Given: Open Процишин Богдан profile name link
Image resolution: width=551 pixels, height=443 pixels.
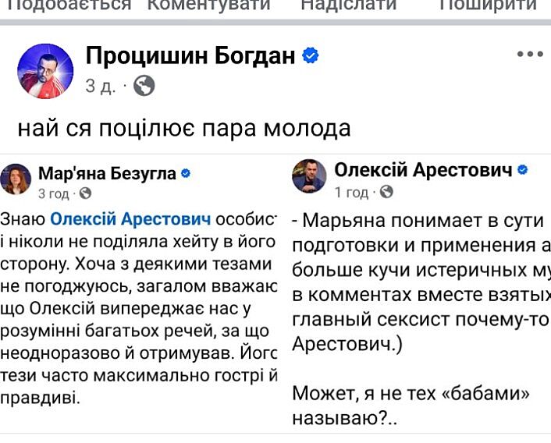Looking at the screenshot, I should tap(190, 55).
